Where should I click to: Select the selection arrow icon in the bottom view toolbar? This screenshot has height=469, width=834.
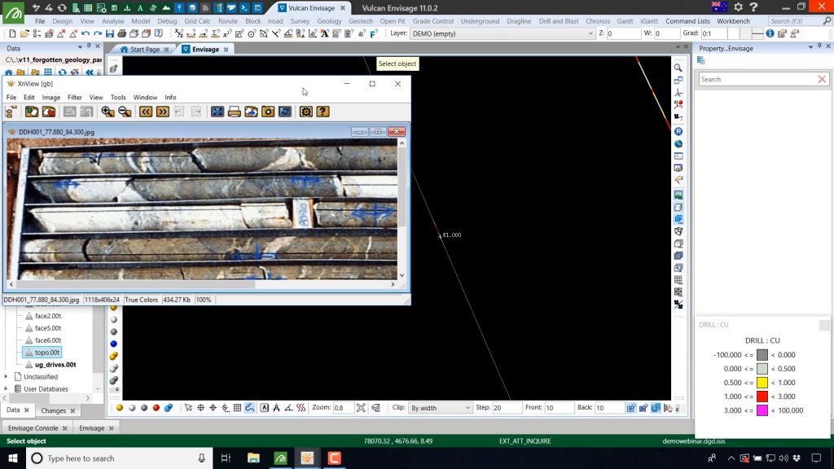point(187,407)
